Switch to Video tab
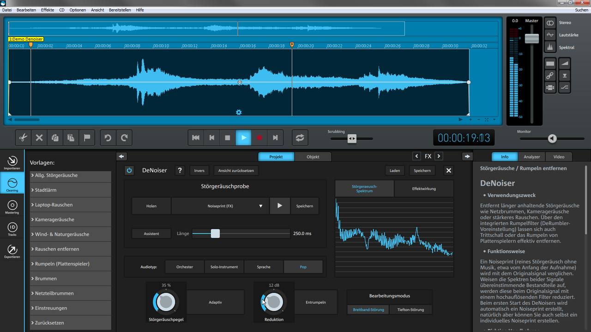 point(559,157)
